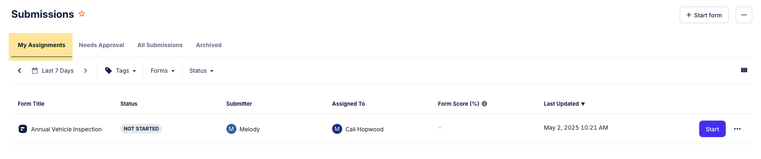Switch to the Needs Approval tab
This screenshot has height=159, width=761.
102,45
